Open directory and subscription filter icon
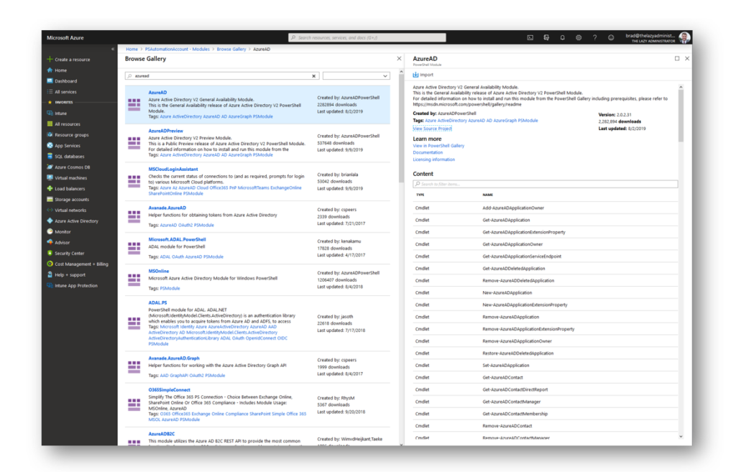The width and height of the screenshot is (736, 472). click(x=546, y=37)
